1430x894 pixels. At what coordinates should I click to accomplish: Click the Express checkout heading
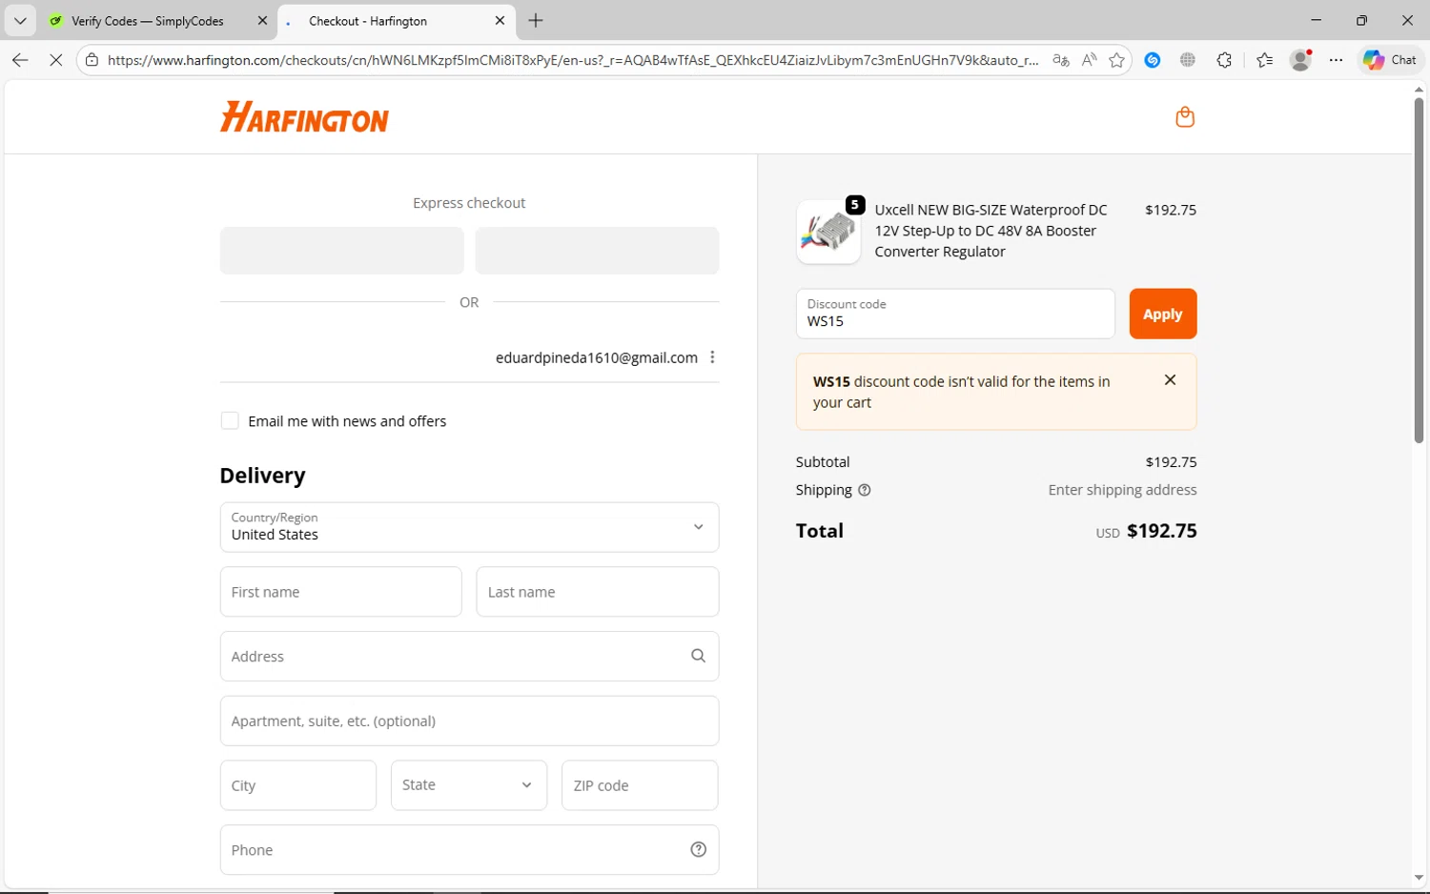pos(469,203)
